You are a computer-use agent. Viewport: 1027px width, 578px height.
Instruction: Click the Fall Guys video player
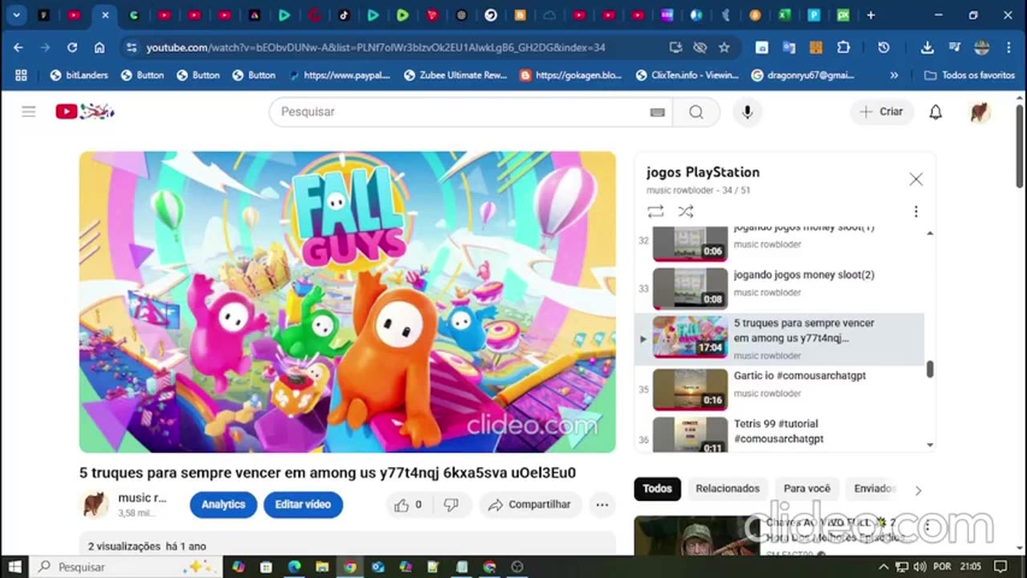point(347,302)
